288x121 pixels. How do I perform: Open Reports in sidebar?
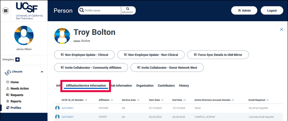16,101
